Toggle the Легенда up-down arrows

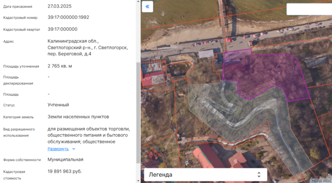coord(259,175)
